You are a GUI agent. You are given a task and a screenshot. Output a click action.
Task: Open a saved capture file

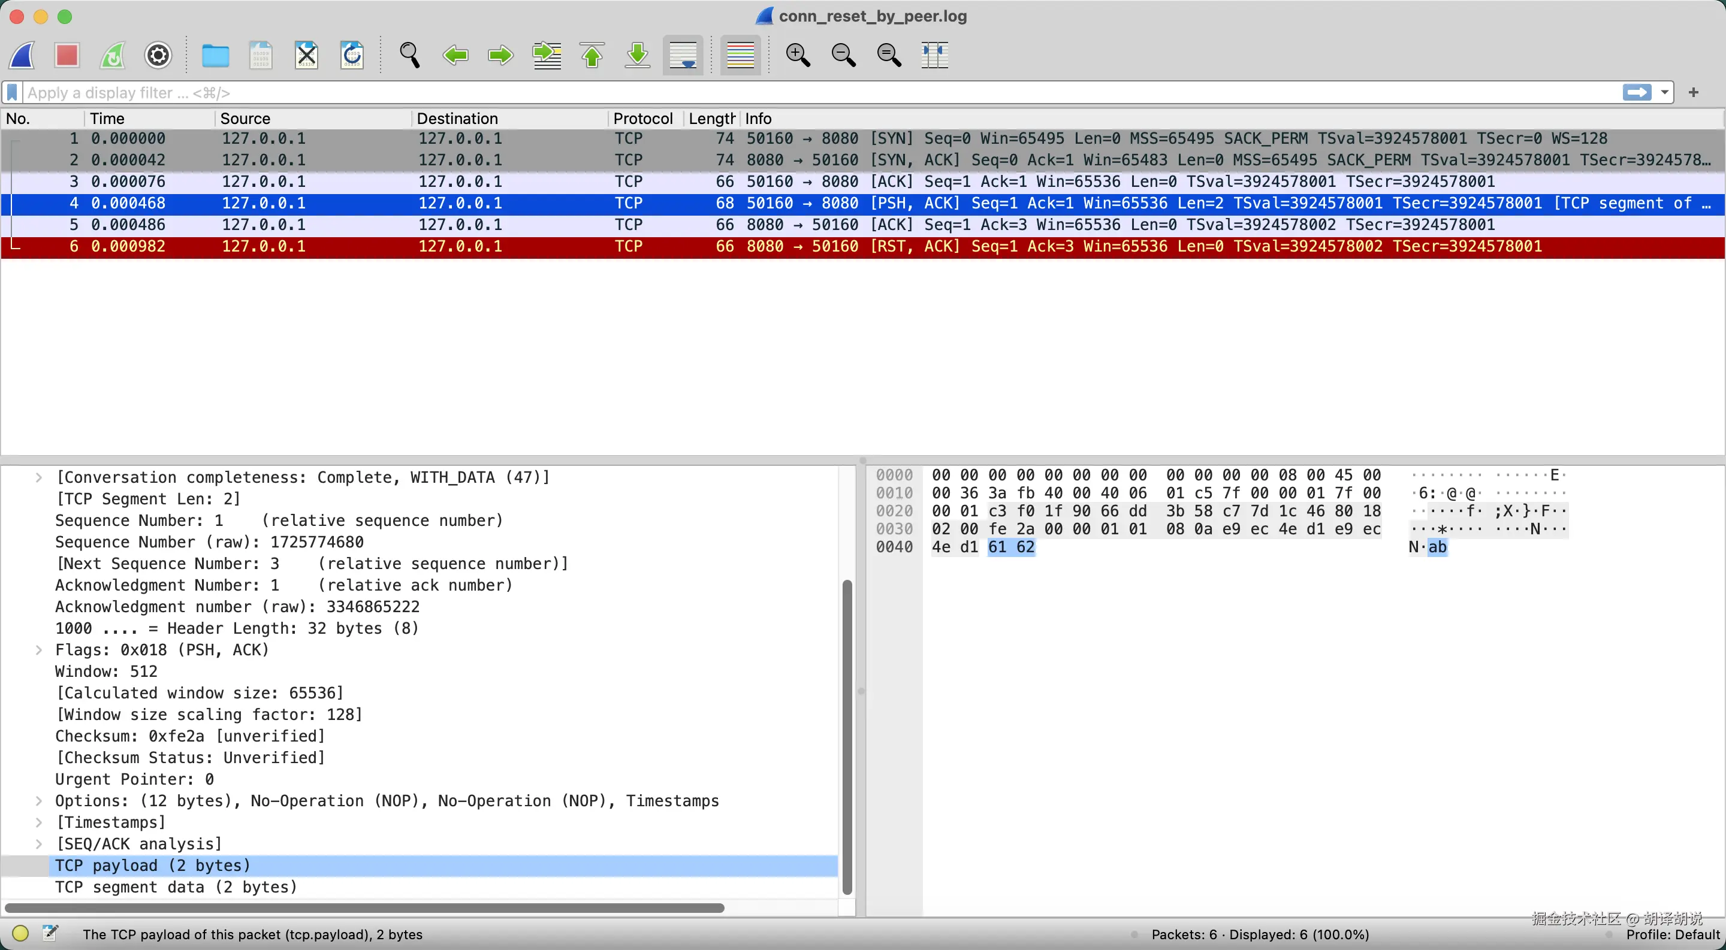coord(216,55)
